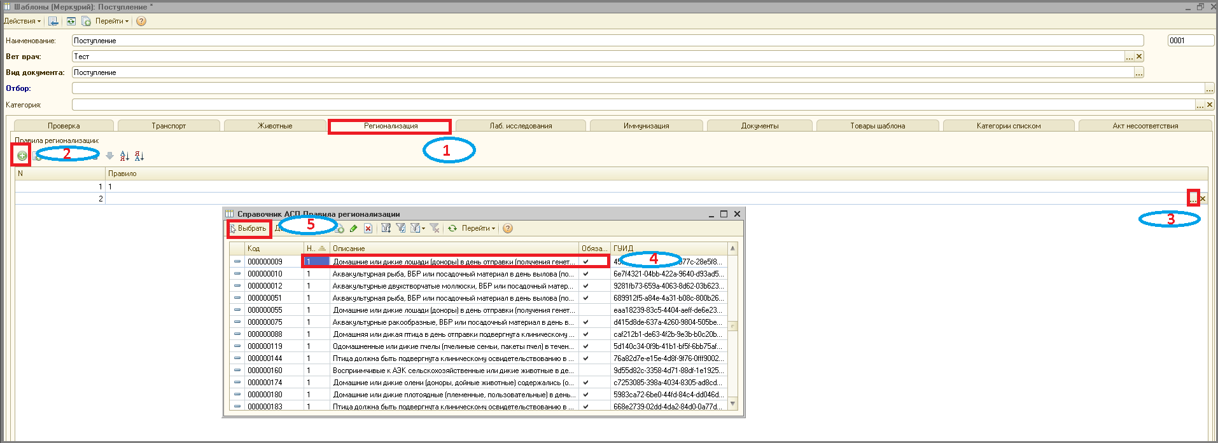Sort by the Код column header
Screen dimensions: 1218x443
(x=274, y=249)
